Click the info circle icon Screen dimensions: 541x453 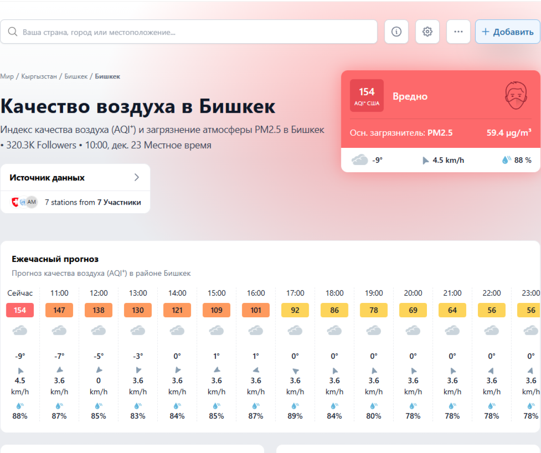pyautogui.click(x=396, y=32)
